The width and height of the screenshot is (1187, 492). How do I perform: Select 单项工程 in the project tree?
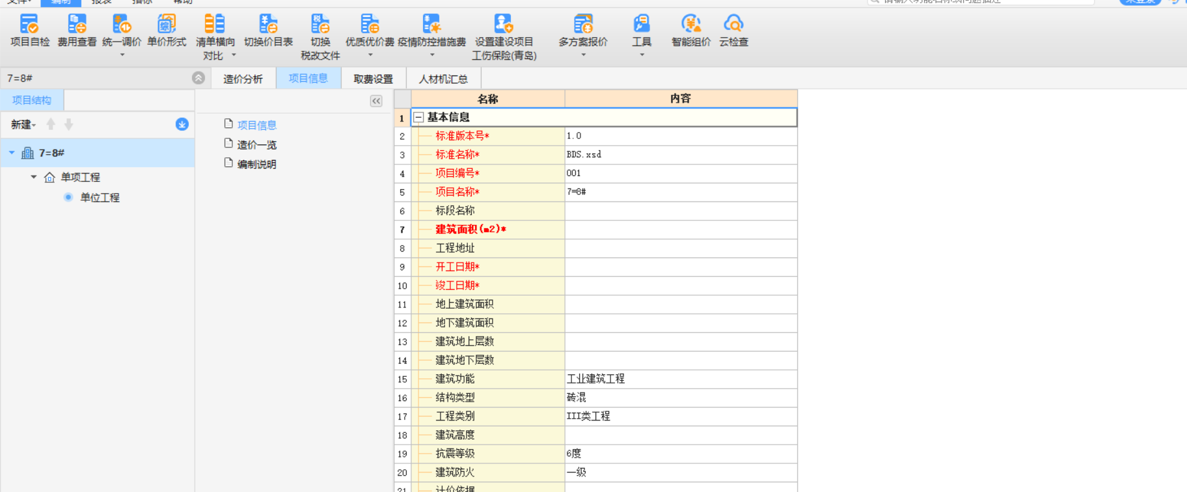80,177
